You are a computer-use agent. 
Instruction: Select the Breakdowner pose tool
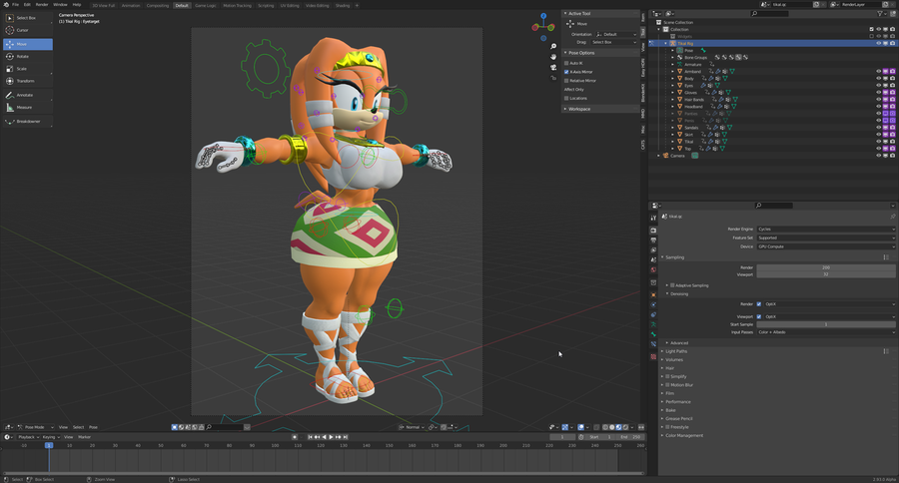[x=28, y=122]
